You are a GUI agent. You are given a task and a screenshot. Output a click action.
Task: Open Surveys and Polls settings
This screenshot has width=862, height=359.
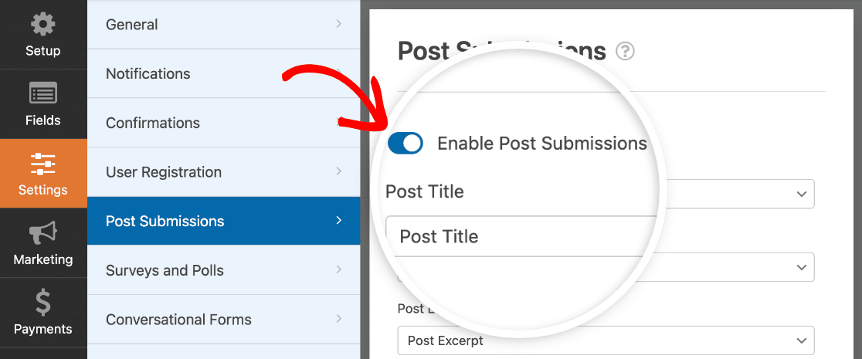tap(223, 270)
